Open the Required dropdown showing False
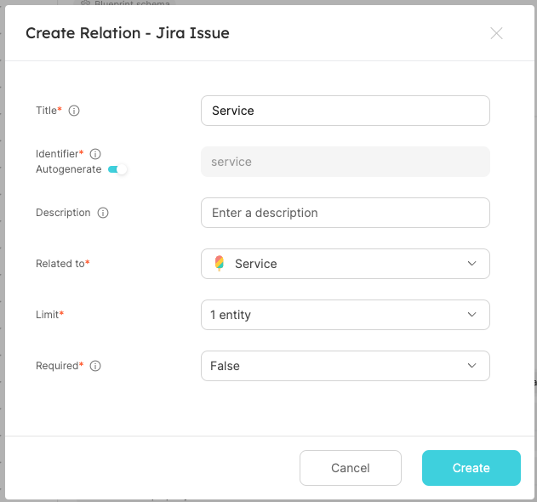This screenshot has height=502, width=537. coord(346,366)
